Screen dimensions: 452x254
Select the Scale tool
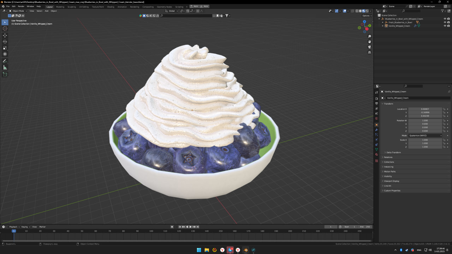(x=5, y=48)
